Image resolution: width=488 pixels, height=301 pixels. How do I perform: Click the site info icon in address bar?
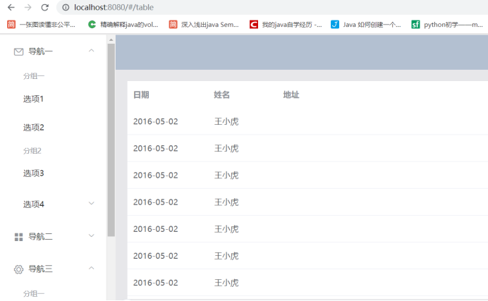(x=66, y=8)
